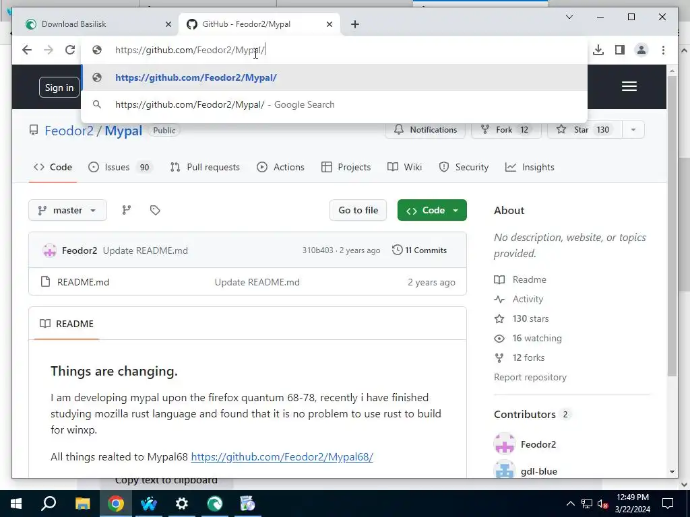Toggle the Chrome side panel icon

point(620,50)
